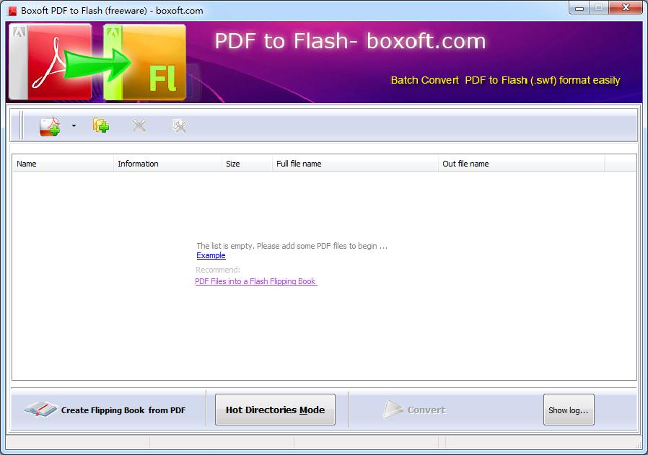Image resolution: width=648 pixels, height=455 pixels.
Task: Sort by the Information column header
Action: [x=167, y=164]
